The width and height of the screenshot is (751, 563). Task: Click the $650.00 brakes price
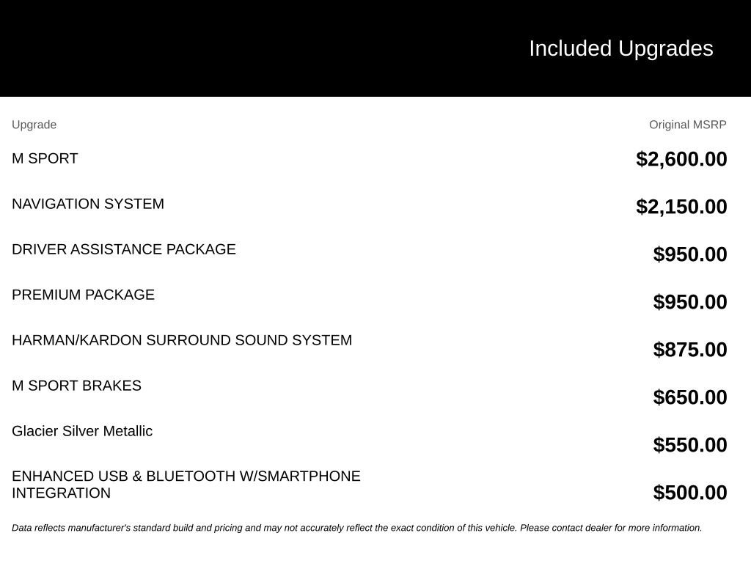tap(689, 397)
